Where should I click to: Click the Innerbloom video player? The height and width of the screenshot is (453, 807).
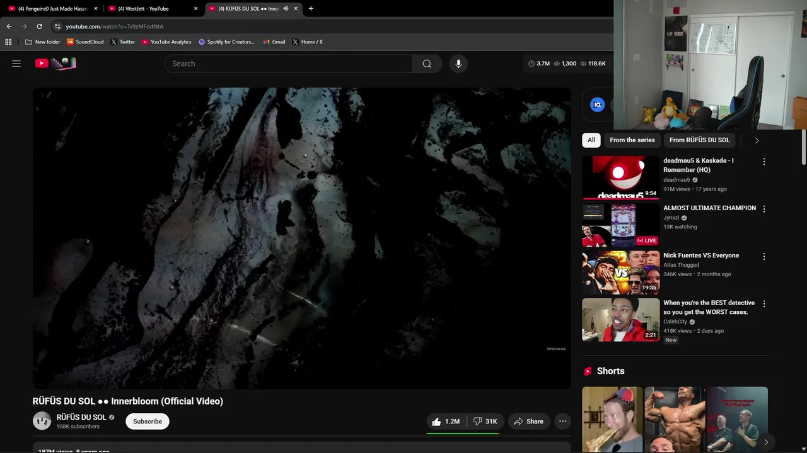pos(302,238)
